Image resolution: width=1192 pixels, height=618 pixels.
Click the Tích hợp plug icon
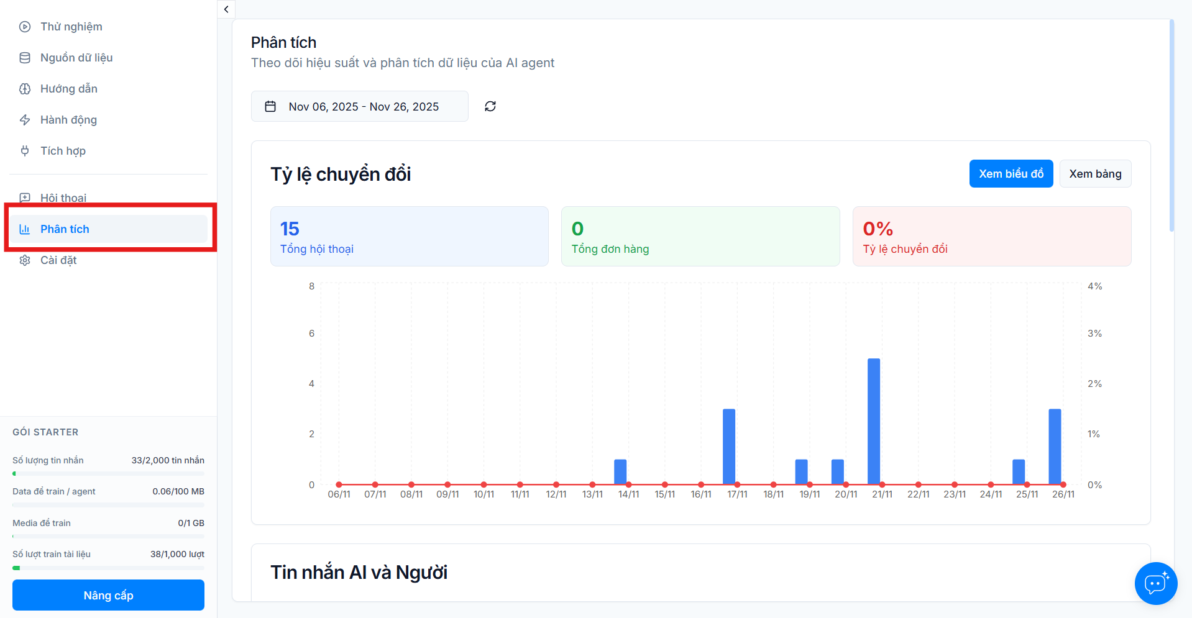tap(25, 151)
